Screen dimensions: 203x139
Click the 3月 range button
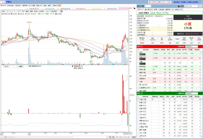117,137
